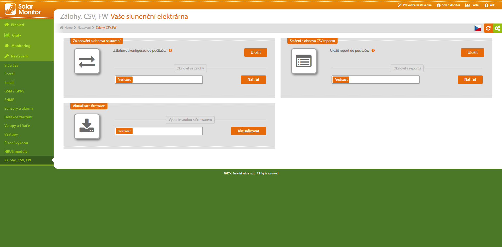Select Senzory a alarmy submenu item
This screenshot has width=502, height=247.
[x=19, y=108]
